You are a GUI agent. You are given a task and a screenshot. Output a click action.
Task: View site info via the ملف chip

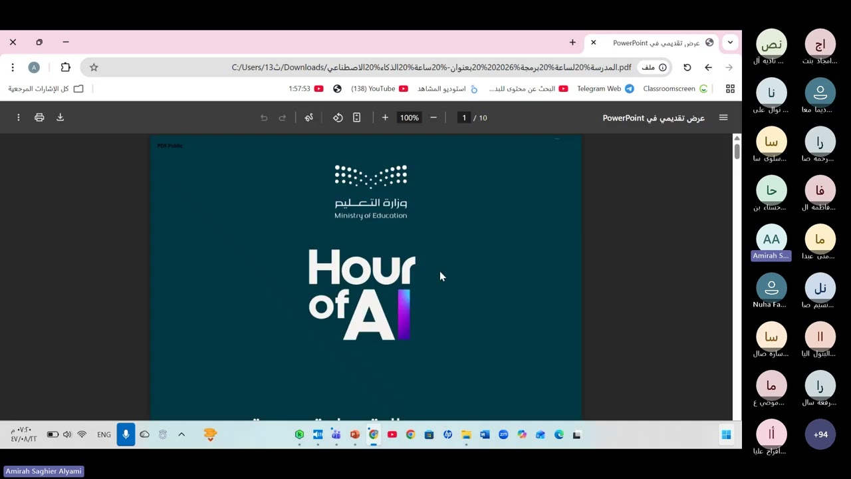tap(654, 67)
